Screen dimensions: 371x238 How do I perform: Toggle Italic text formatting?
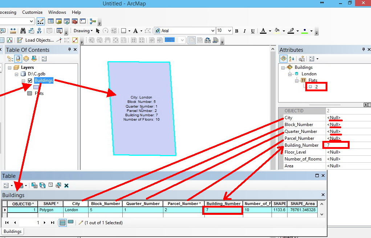(x=245, y=31)
